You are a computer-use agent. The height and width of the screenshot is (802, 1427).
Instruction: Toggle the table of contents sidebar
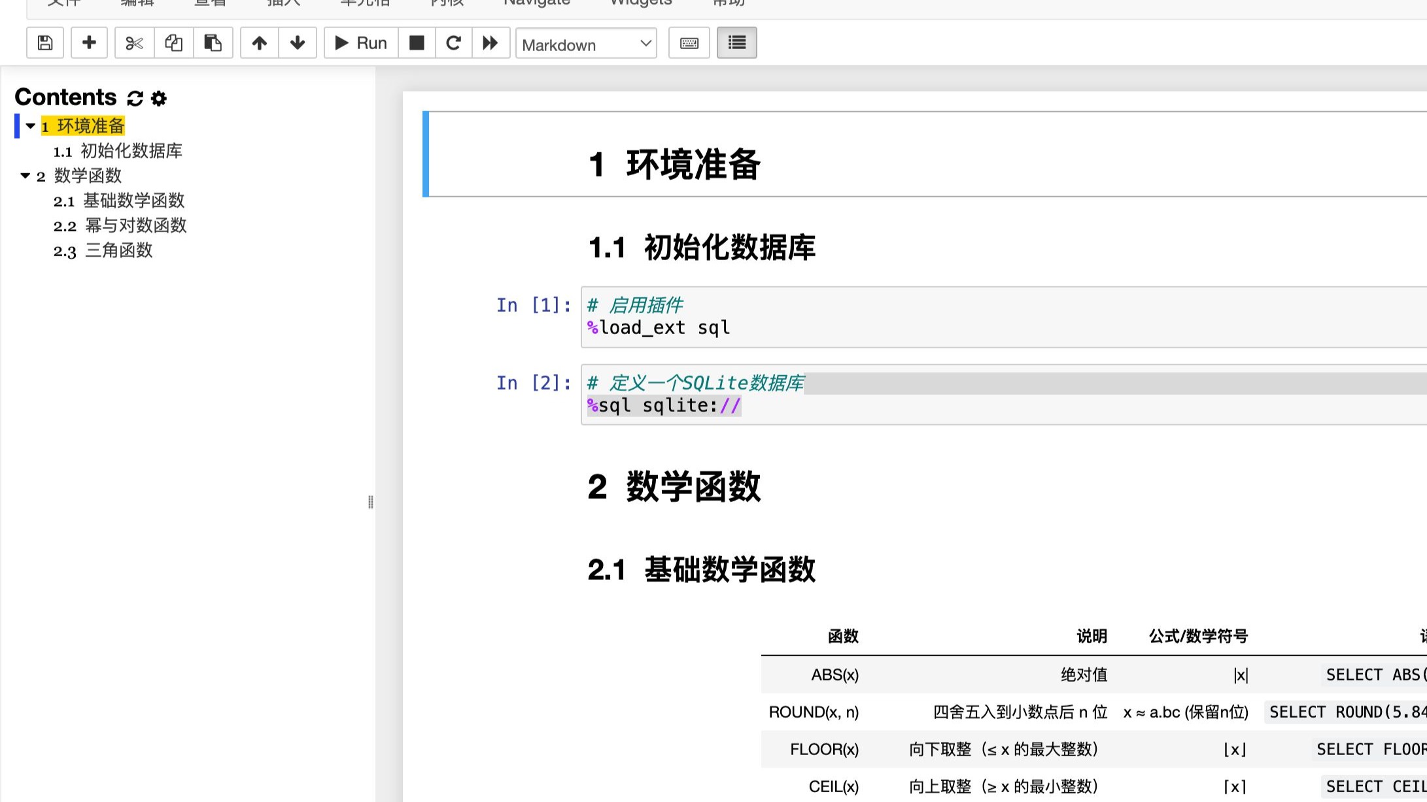737,43
